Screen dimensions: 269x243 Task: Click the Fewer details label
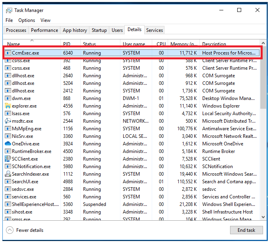tap(30, 230)
